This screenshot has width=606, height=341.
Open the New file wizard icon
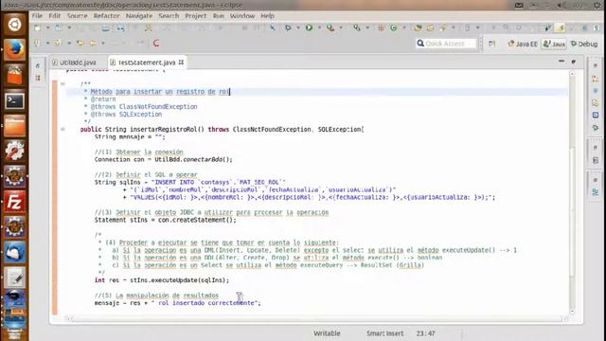click(x=37, y=27)
